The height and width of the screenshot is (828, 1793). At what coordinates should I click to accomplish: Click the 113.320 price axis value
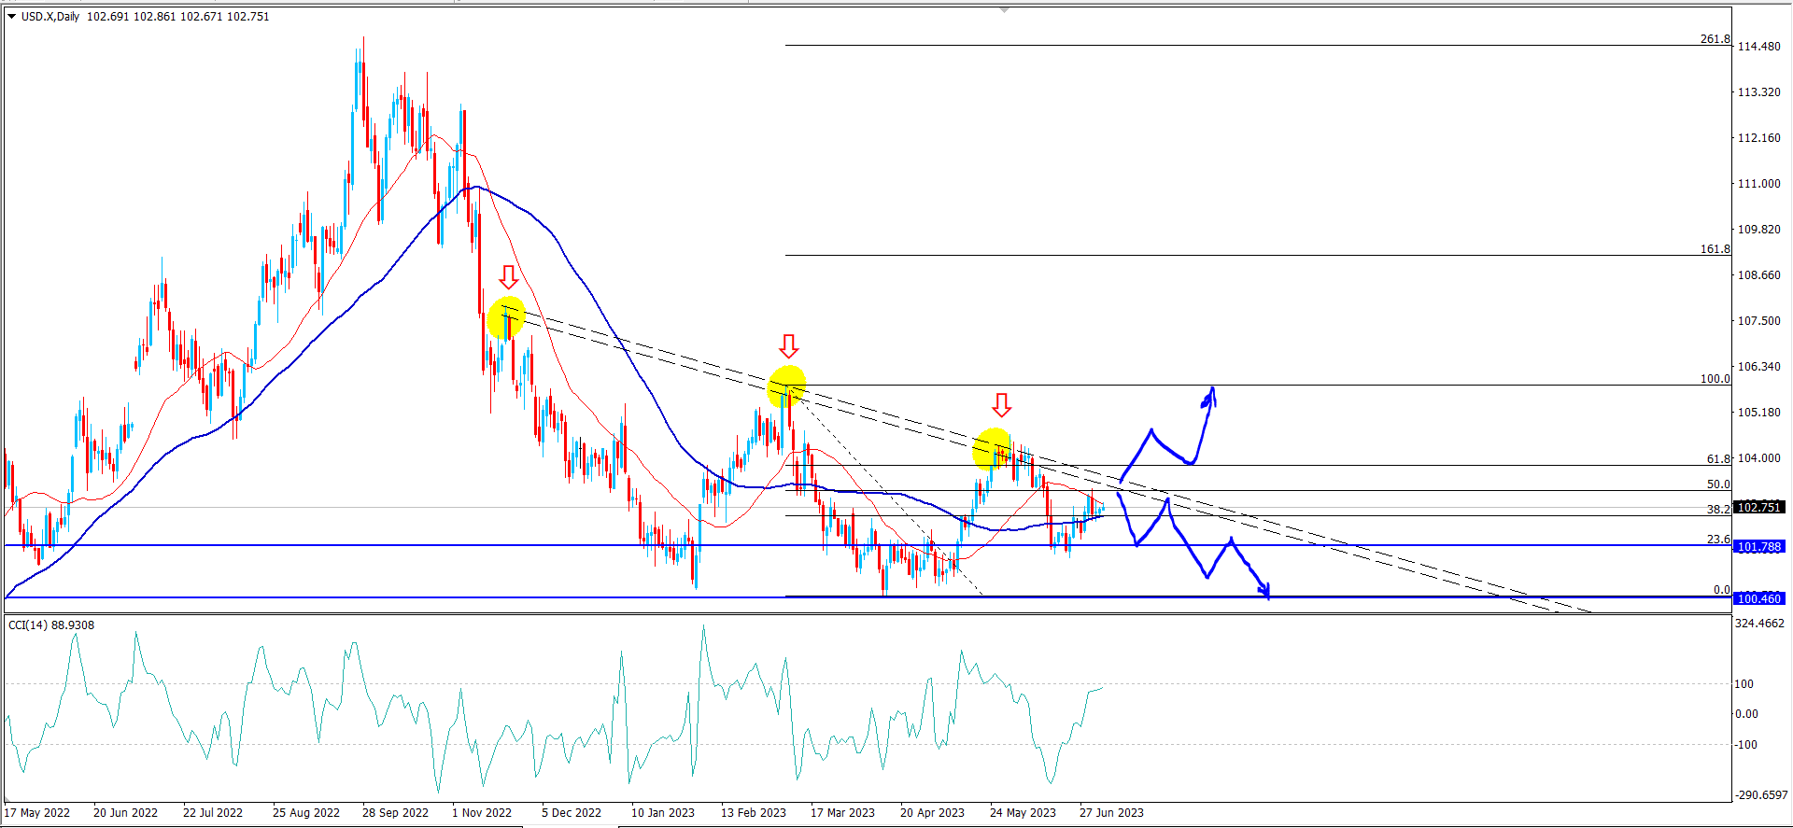(x=1758, y=92)
